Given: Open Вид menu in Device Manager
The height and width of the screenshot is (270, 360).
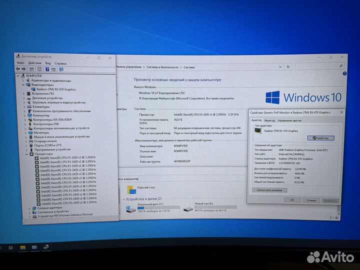Looking at the screenshot, I should click(x=48, y=63).
